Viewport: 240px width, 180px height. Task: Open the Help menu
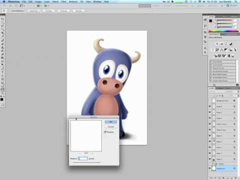pos(106,1)
